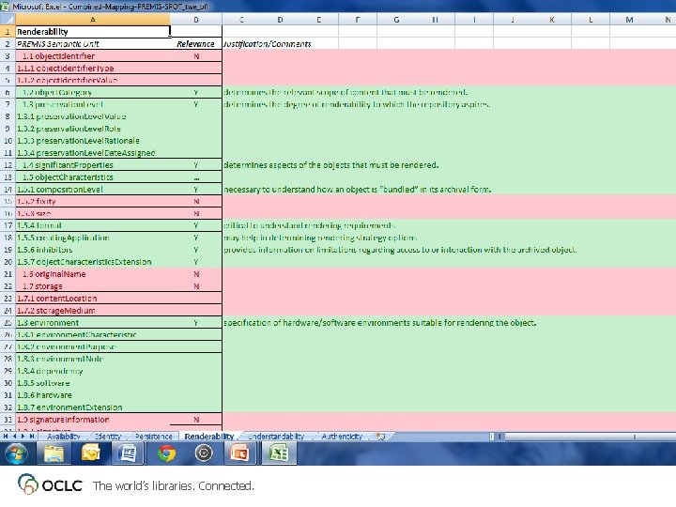Open Excel from the taskbar
676x507 pixels.
point(279,453)
